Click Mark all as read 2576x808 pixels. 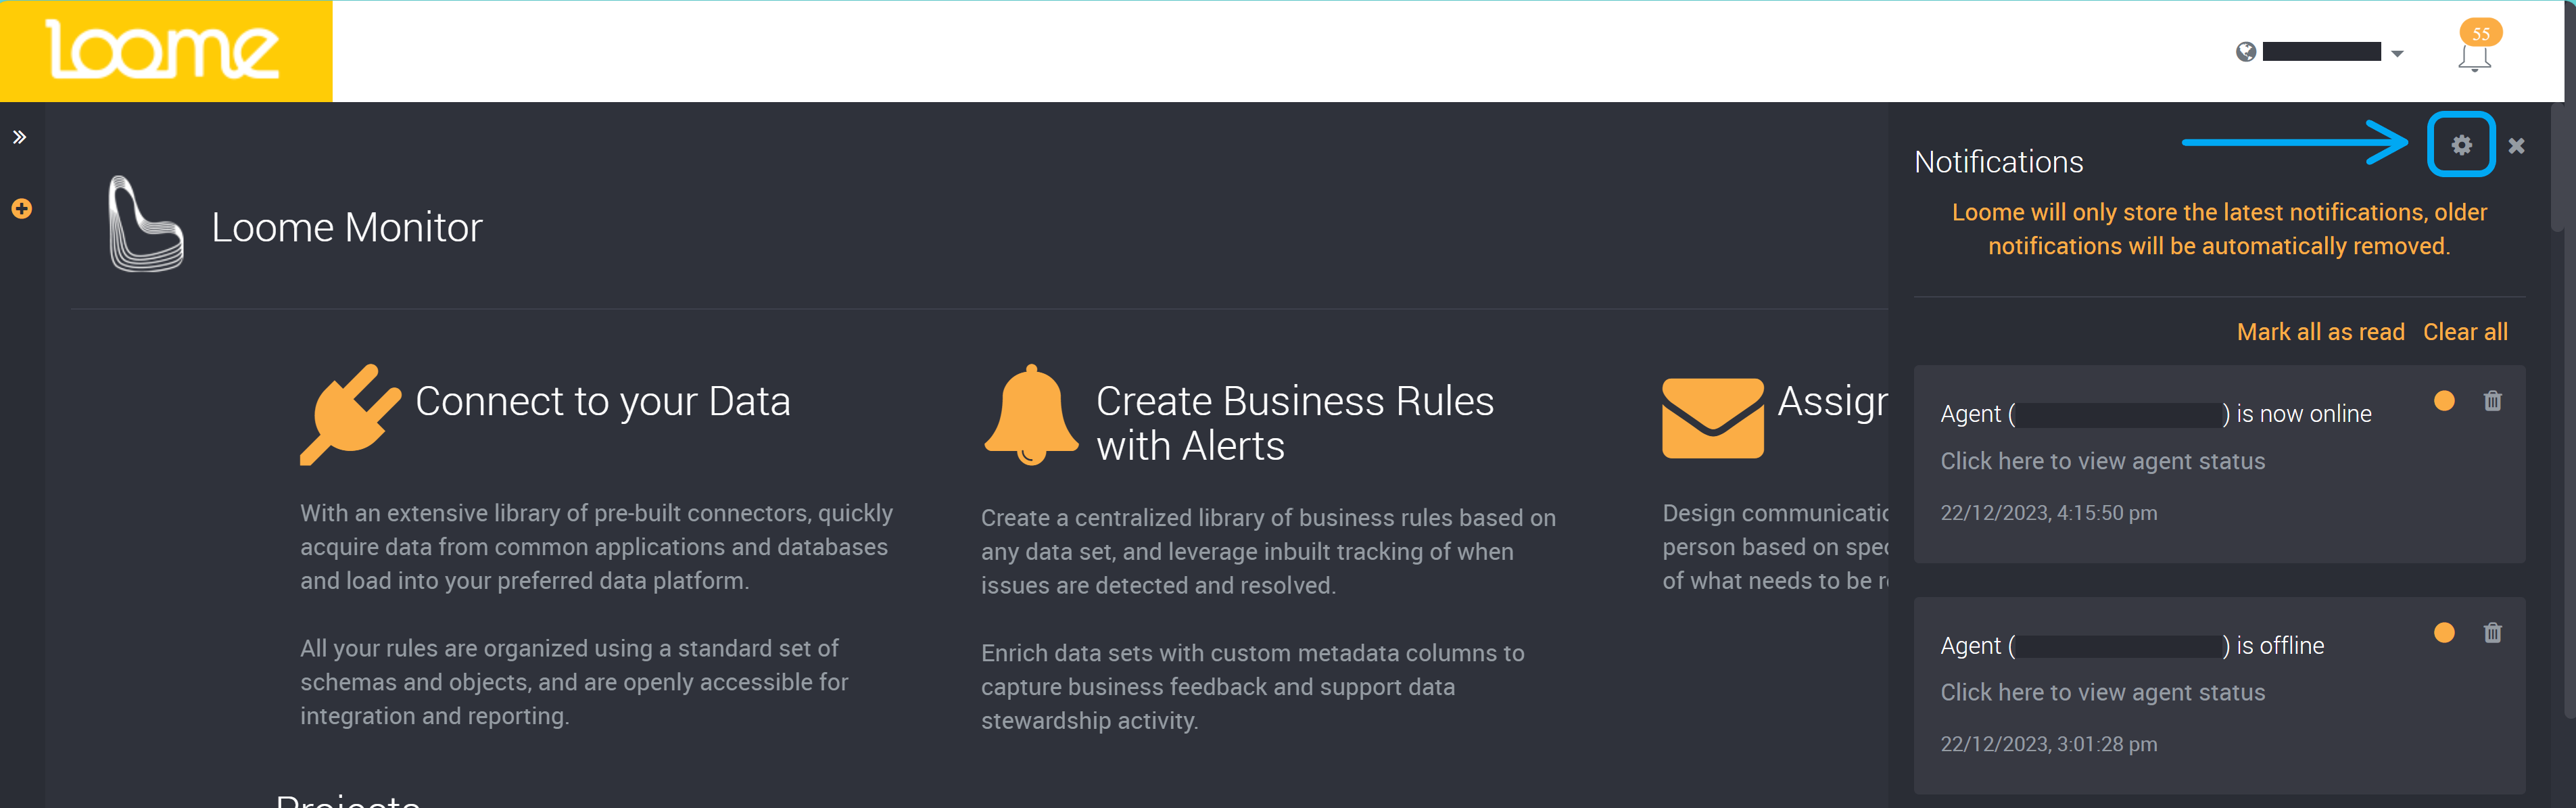tap(2320, 332)
